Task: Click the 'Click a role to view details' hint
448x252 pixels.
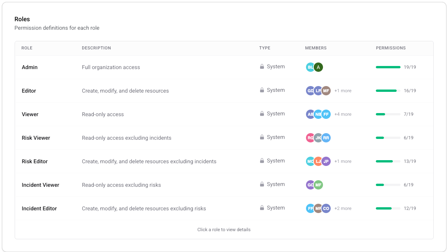Action: (224, 230)
